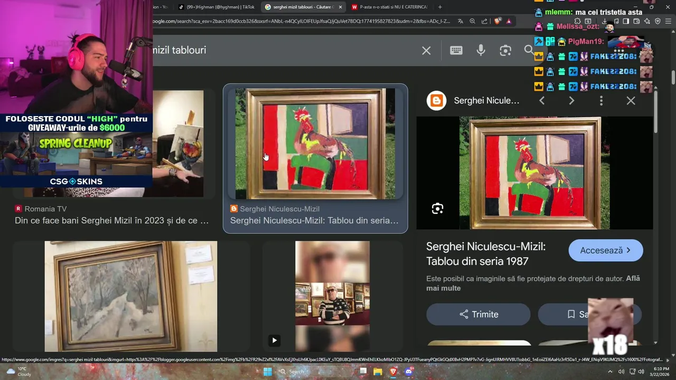Click the browser address bar URL
Viewport: 676px width, 380px height.
coord(301,21)
